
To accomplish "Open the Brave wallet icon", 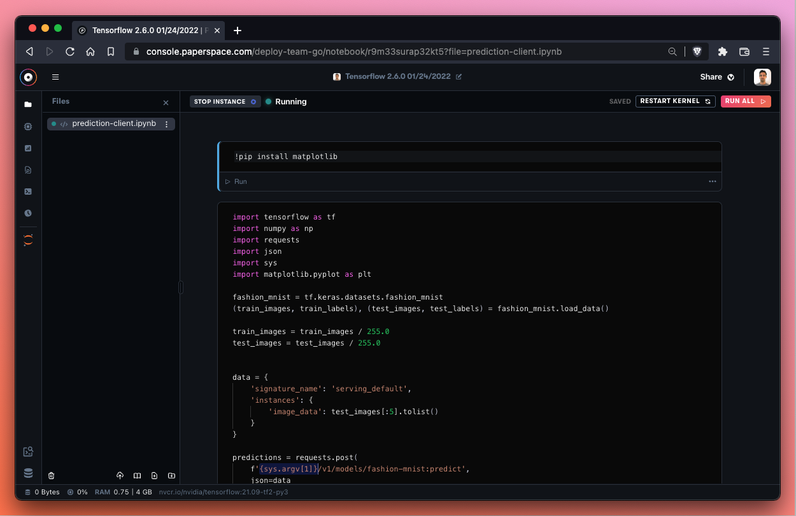I will [x=744, y=52].
